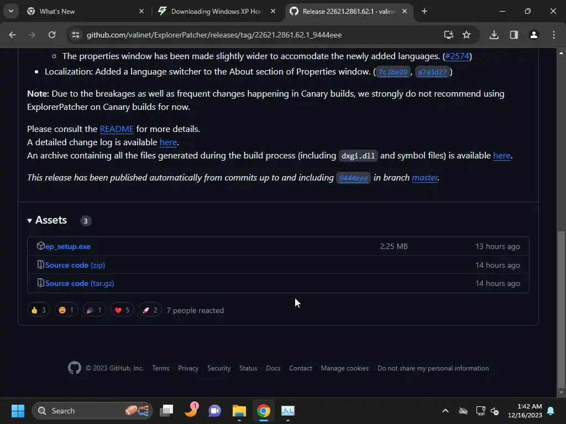Viewport: 566px width, 424px height.
Task: Open the Security footer link
Action: (219, 368)
